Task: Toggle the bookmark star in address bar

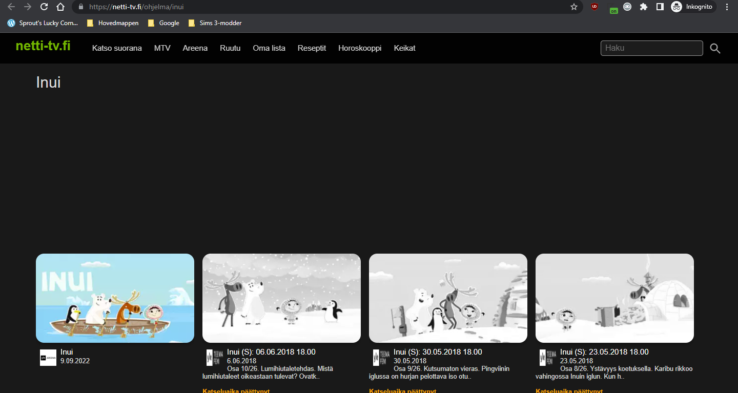Action: tap(574, 7)
